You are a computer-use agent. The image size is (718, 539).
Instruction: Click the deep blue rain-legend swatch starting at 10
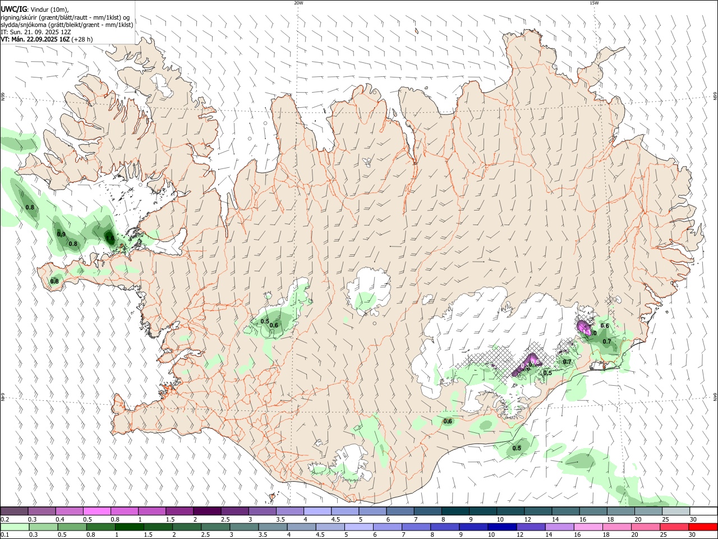pyautogui.click(x=503, y=527)
